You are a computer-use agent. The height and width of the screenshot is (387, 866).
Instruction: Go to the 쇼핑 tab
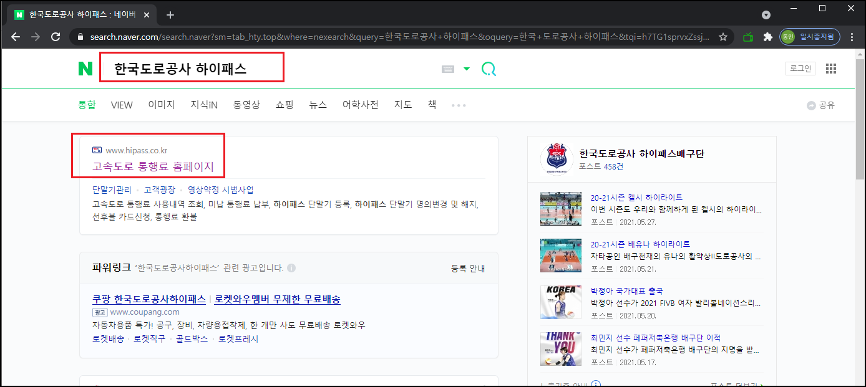(x=285, y=105)
